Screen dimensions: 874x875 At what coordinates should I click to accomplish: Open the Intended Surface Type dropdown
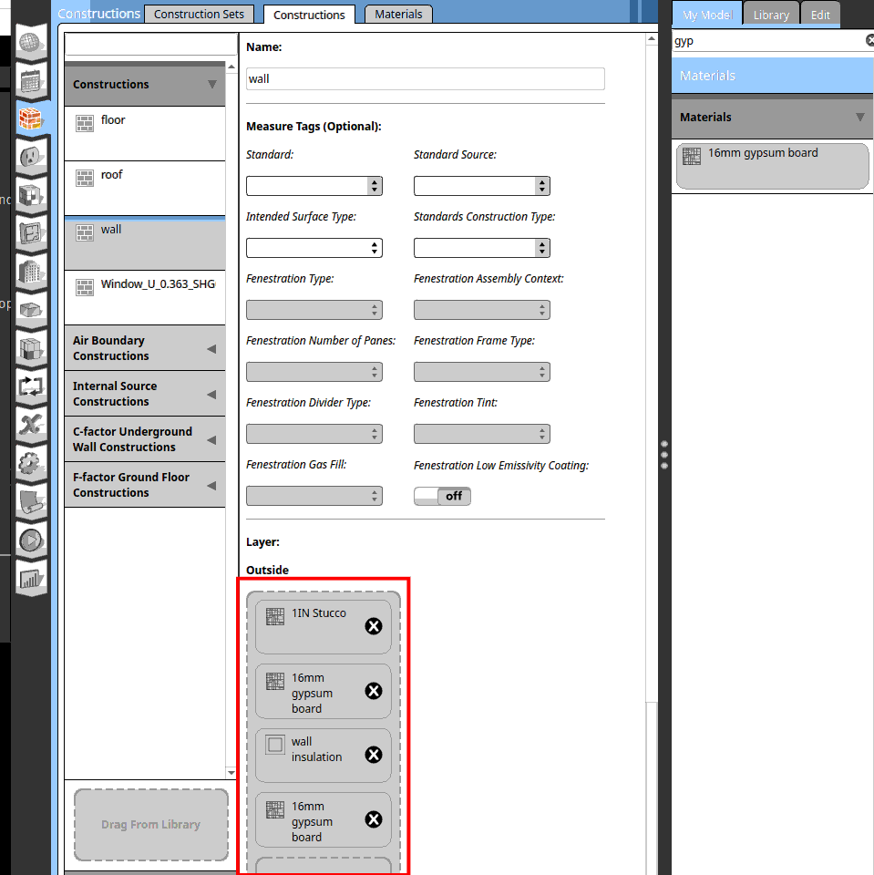pyautogui.click(x=314, y=248)
